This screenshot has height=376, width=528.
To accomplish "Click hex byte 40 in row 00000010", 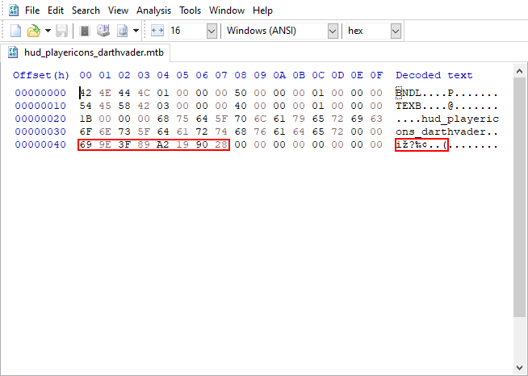I will [x=241, y=106].
